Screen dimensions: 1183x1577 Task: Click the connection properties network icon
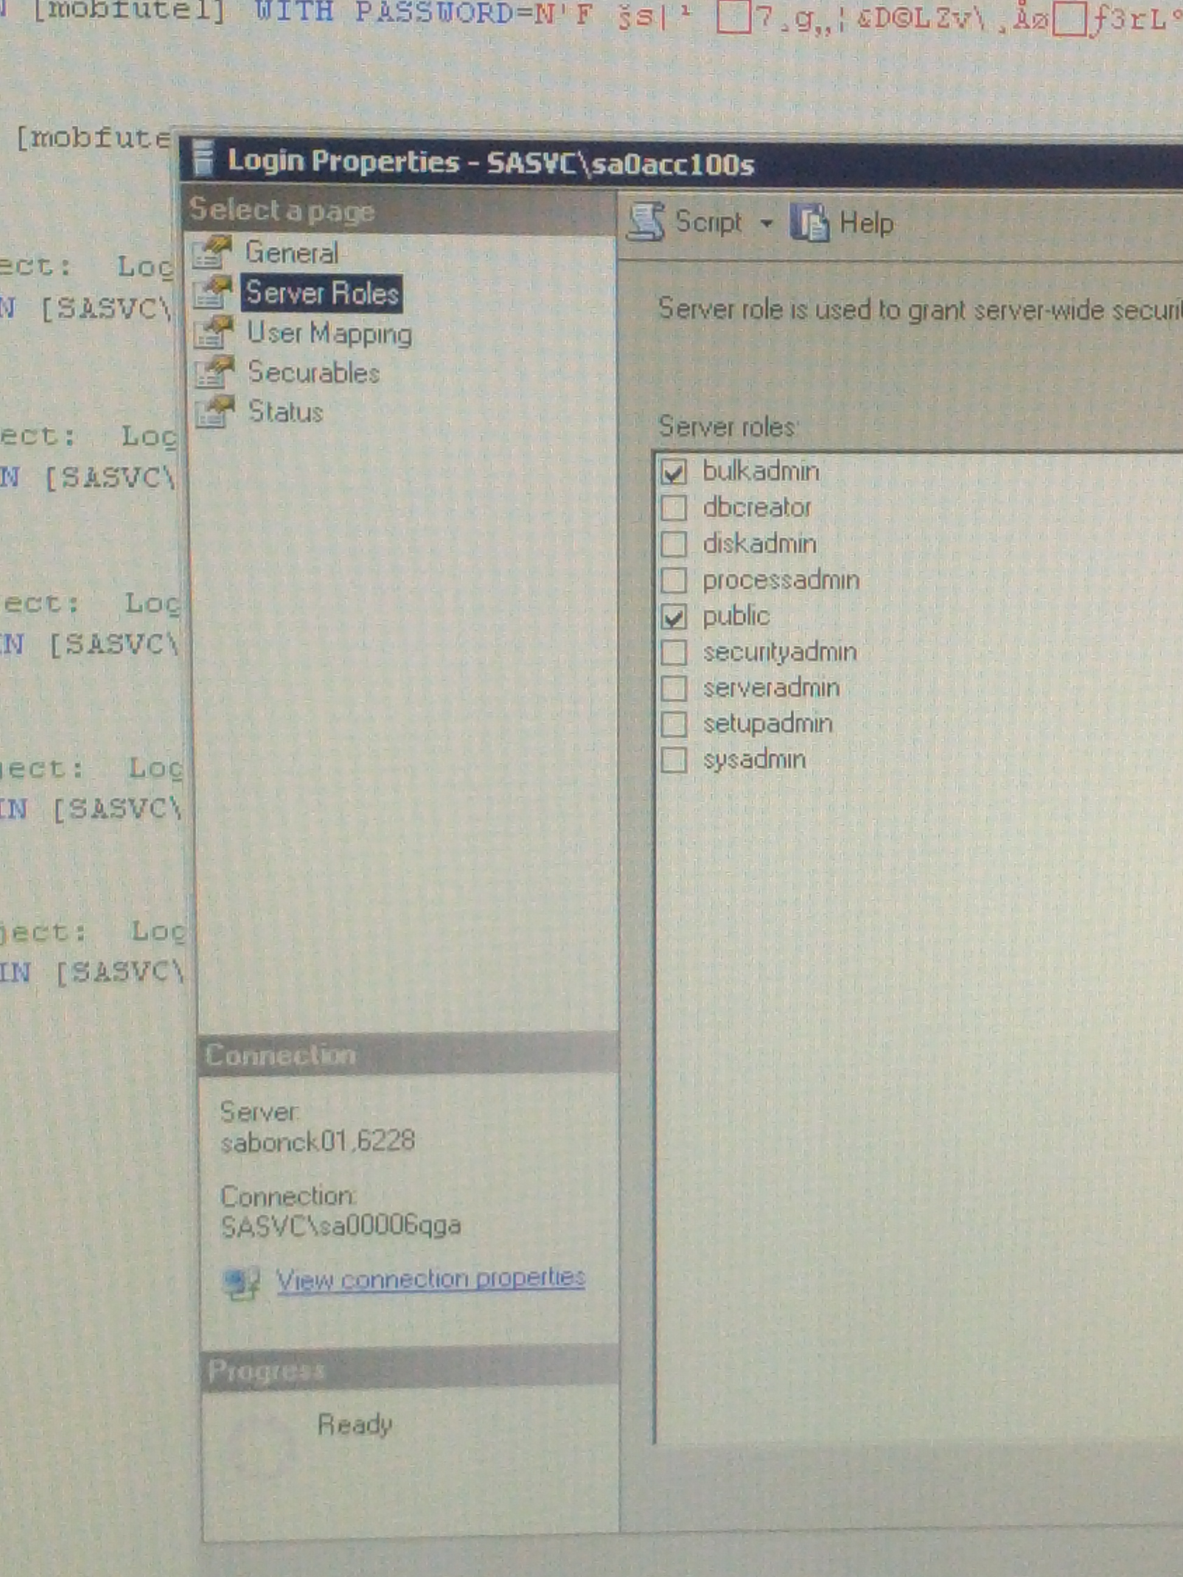(x=242, y=1283)
